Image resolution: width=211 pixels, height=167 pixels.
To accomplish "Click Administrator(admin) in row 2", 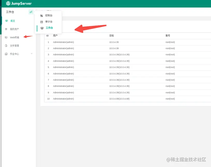I will (63, 48).
